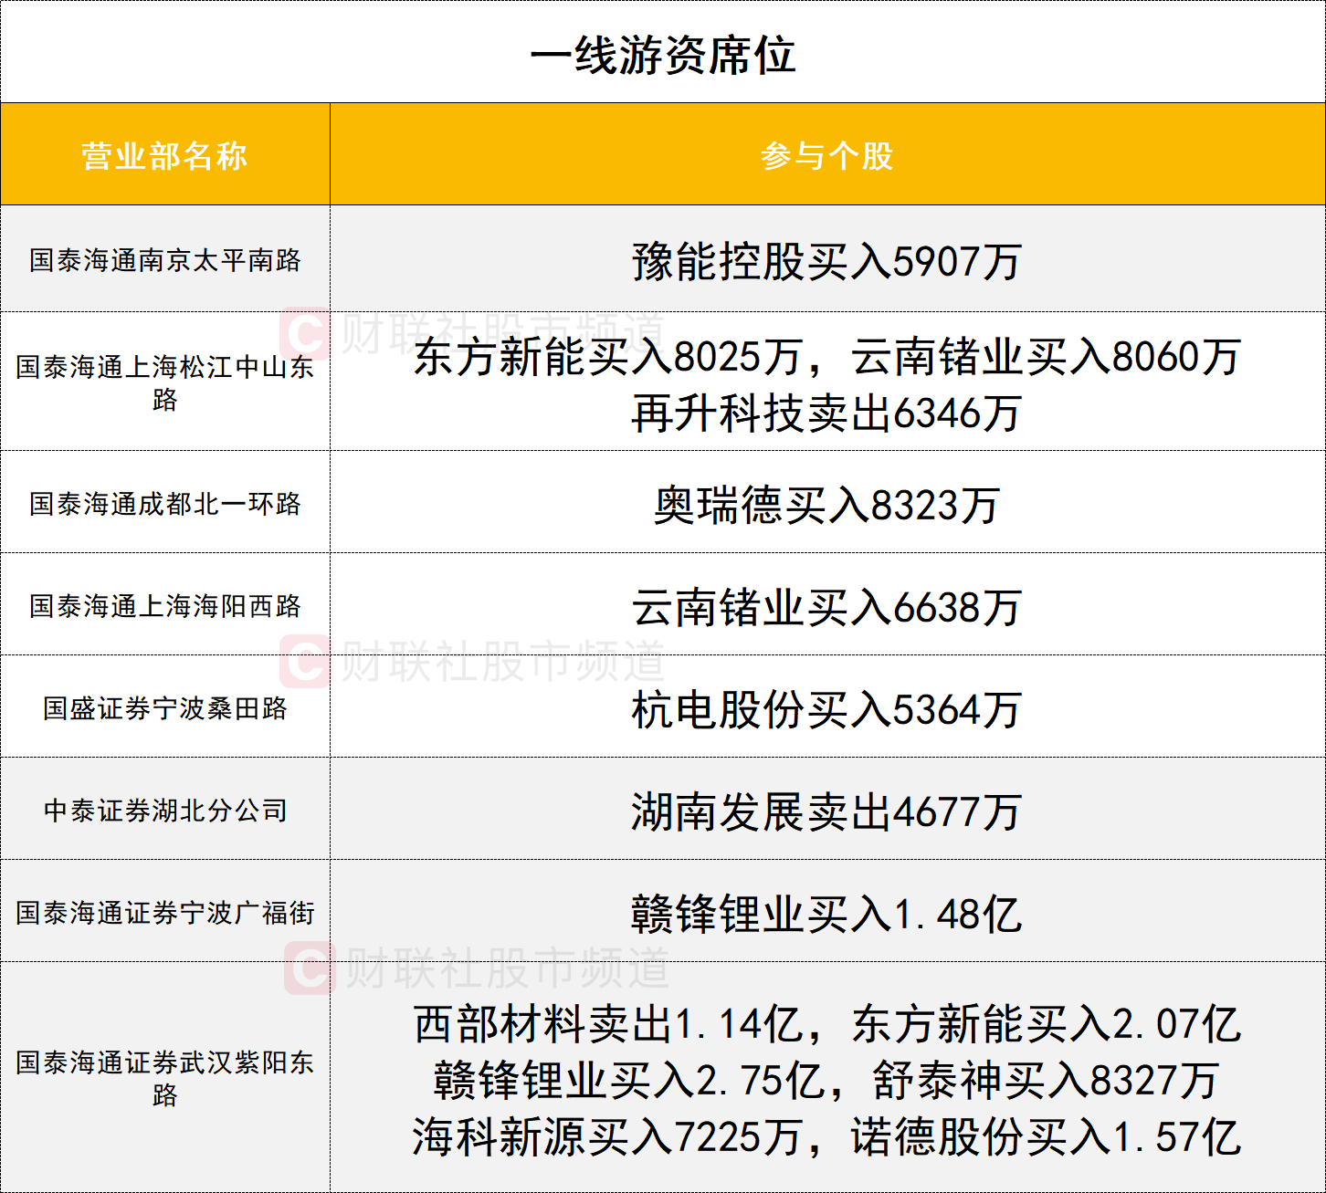Screen dimensions: 1326x1193
Task: Click the "国泰海通上海松江中山东路" cell
Action: pyautogui.click(x=165, y=382)
